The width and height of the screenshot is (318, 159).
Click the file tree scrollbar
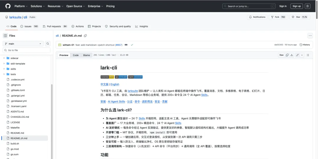pyautogui.click(x=52, y=122)
